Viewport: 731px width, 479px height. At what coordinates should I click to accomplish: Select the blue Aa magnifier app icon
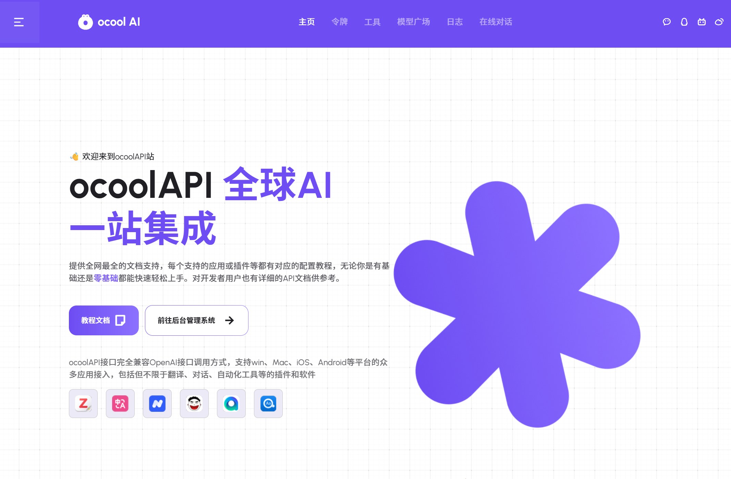268,404
